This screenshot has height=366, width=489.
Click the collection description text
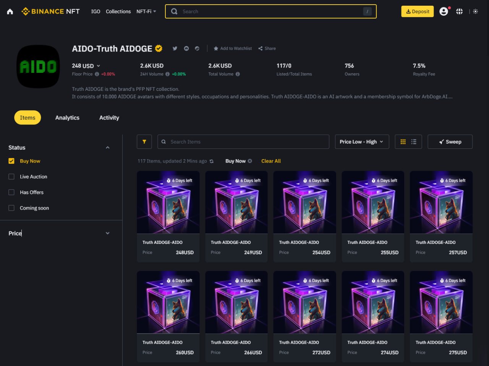262,93
